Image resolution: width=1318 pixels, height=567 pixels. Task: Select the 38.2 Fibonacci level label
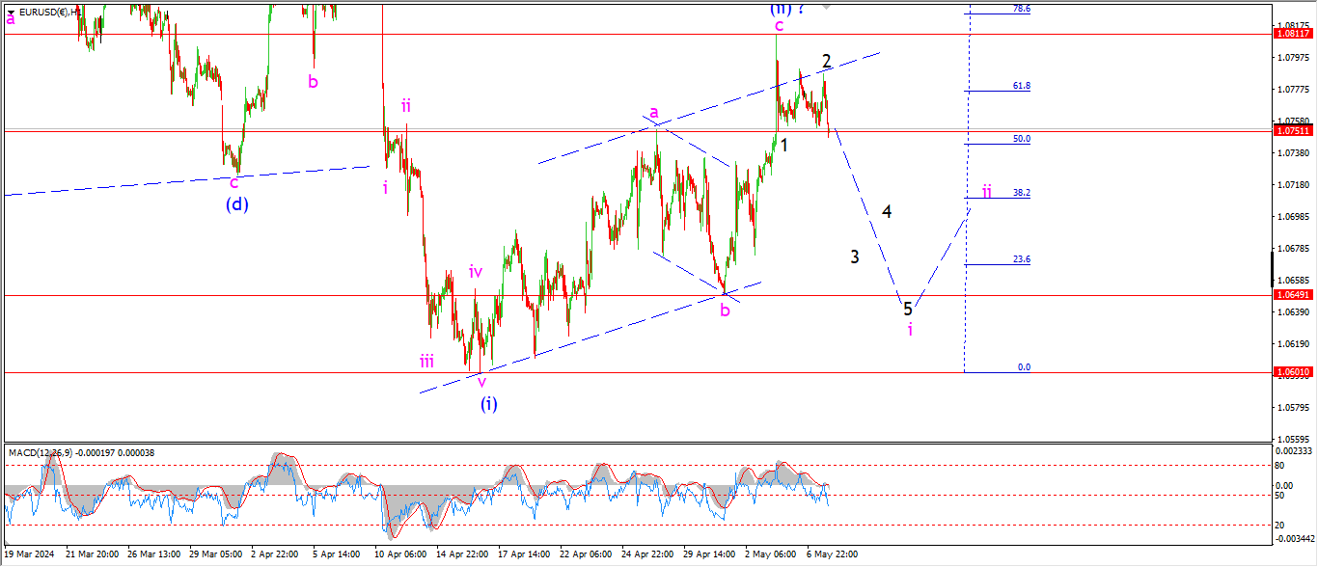click(1021, 193)
